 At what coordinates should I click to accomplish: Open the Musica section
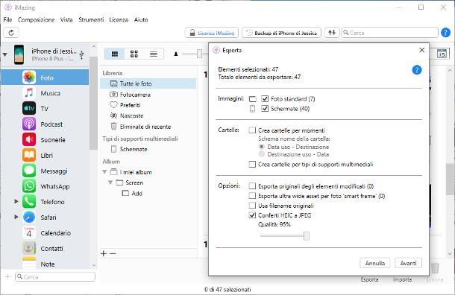pyautogui.click(x=45, y=93)
